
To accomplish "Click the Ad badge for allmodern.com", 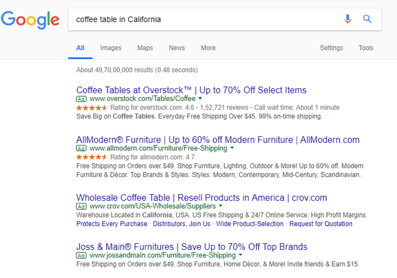I will (81, 148).
